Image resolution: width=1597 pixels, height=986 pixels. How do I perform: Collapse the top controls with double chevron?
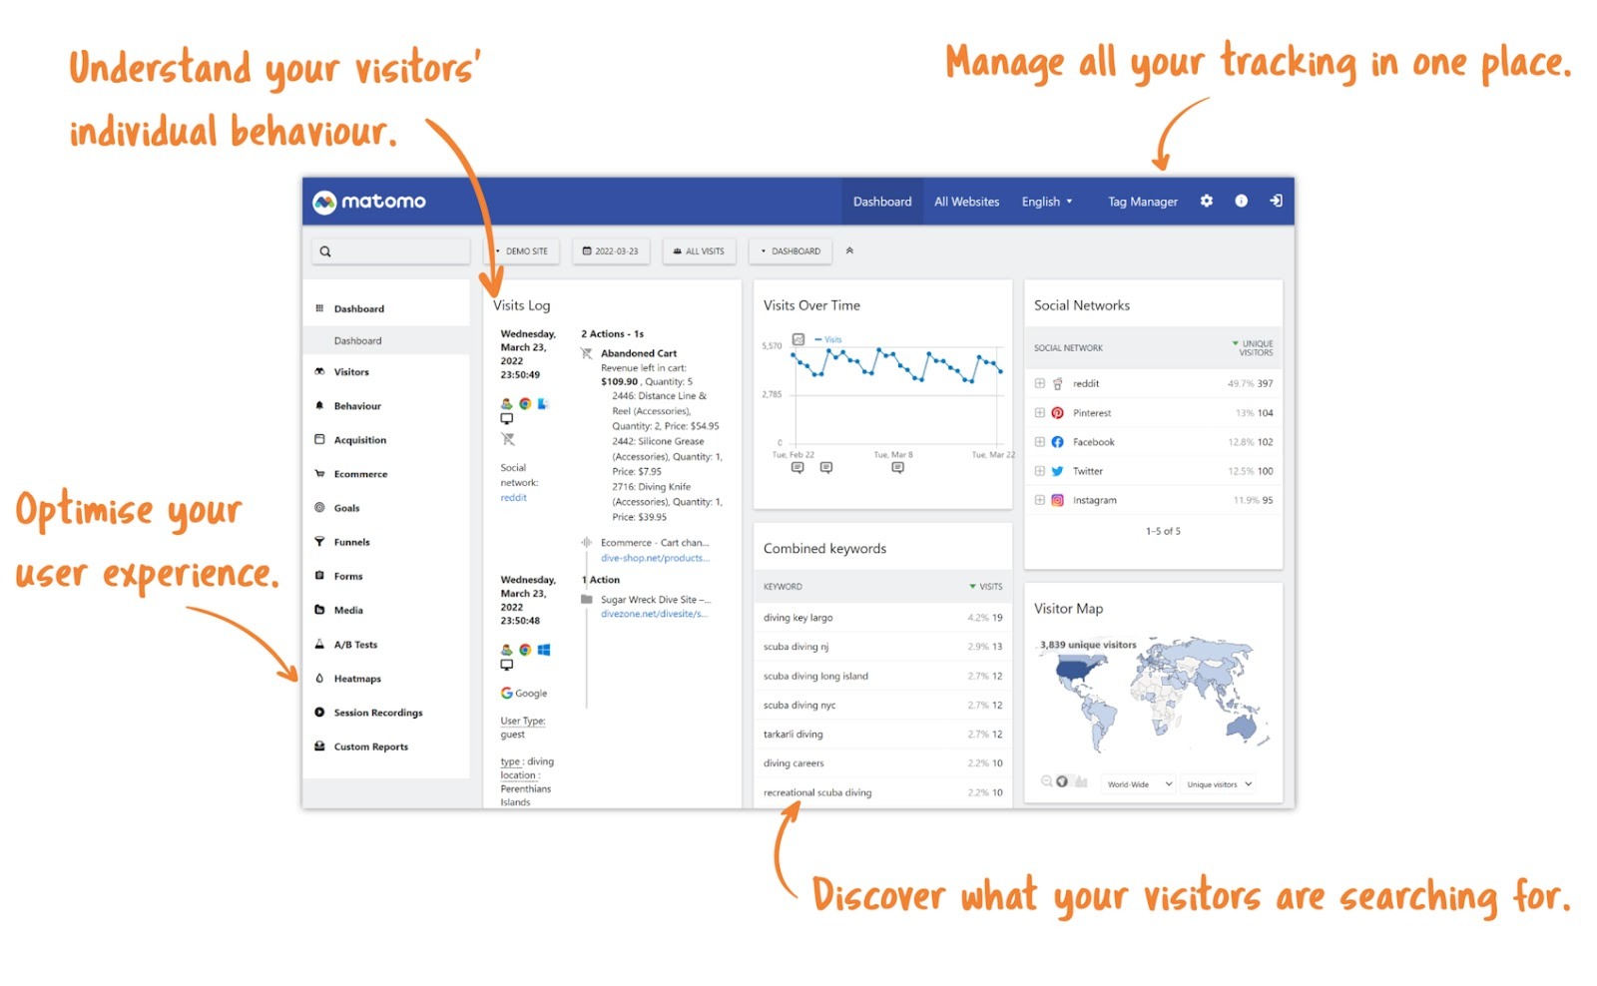(x=849, y=250)
